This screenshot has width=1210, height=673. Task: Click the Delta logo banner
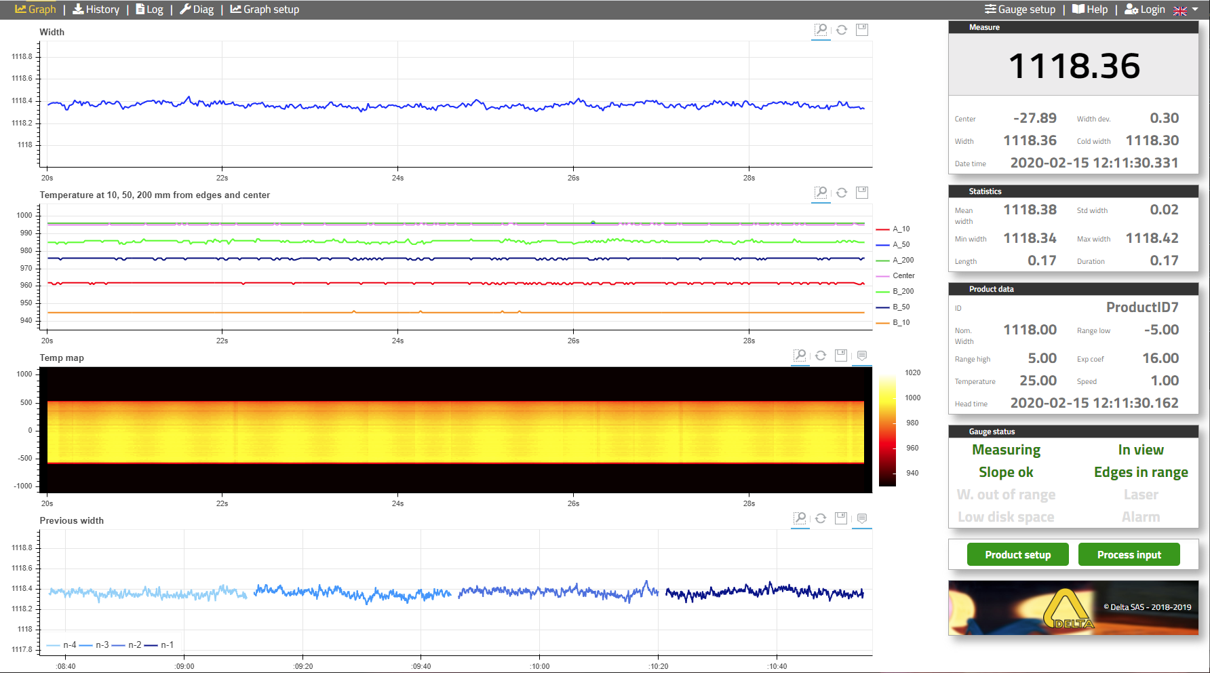[1073, 607]
